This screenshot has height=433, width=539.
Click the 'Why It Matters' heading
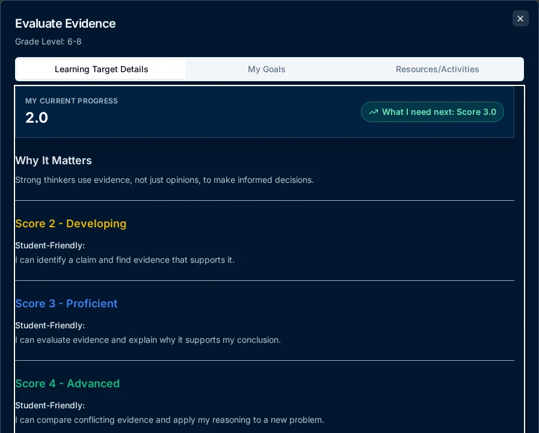point(54,161)
